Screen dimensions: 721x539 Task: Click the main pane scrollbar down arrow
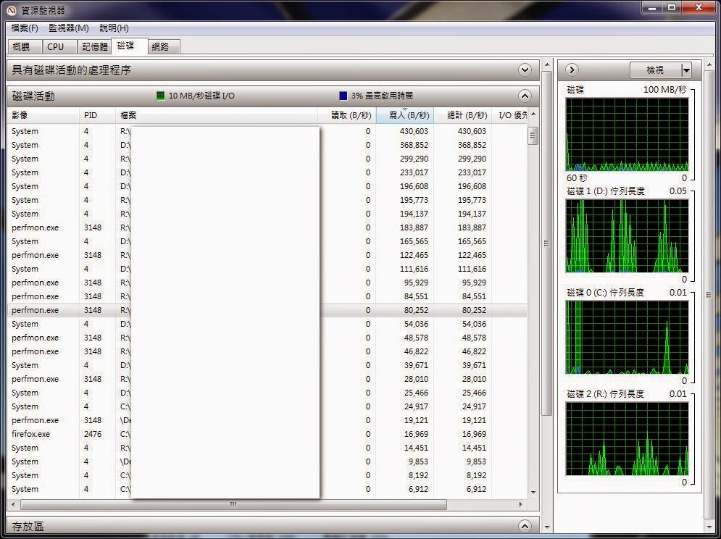[546, 527]
